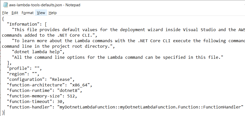Click the opening curly brace at top

pyautogui.click(x=3, y=19)
